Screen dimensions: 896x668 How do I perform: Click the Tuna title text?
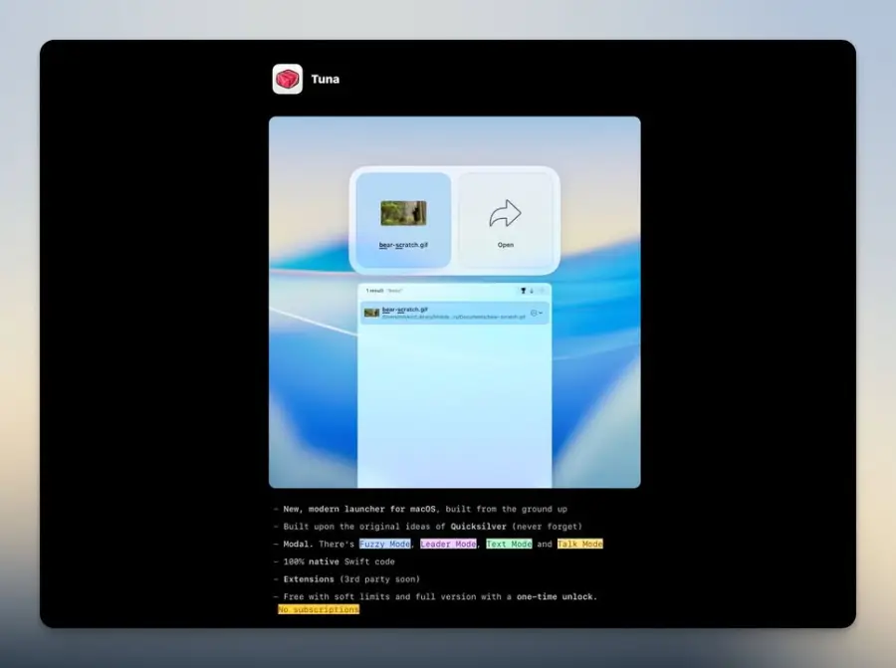click(326, 80)
